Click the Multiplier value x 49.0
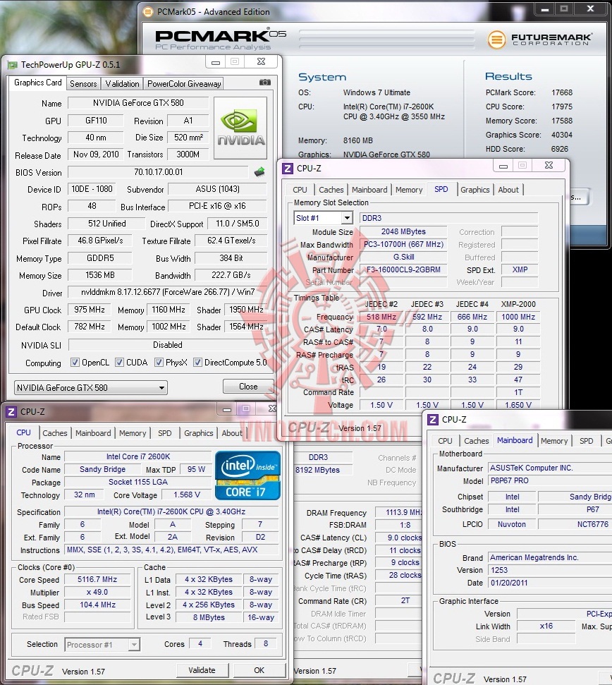 click(97, 592)
